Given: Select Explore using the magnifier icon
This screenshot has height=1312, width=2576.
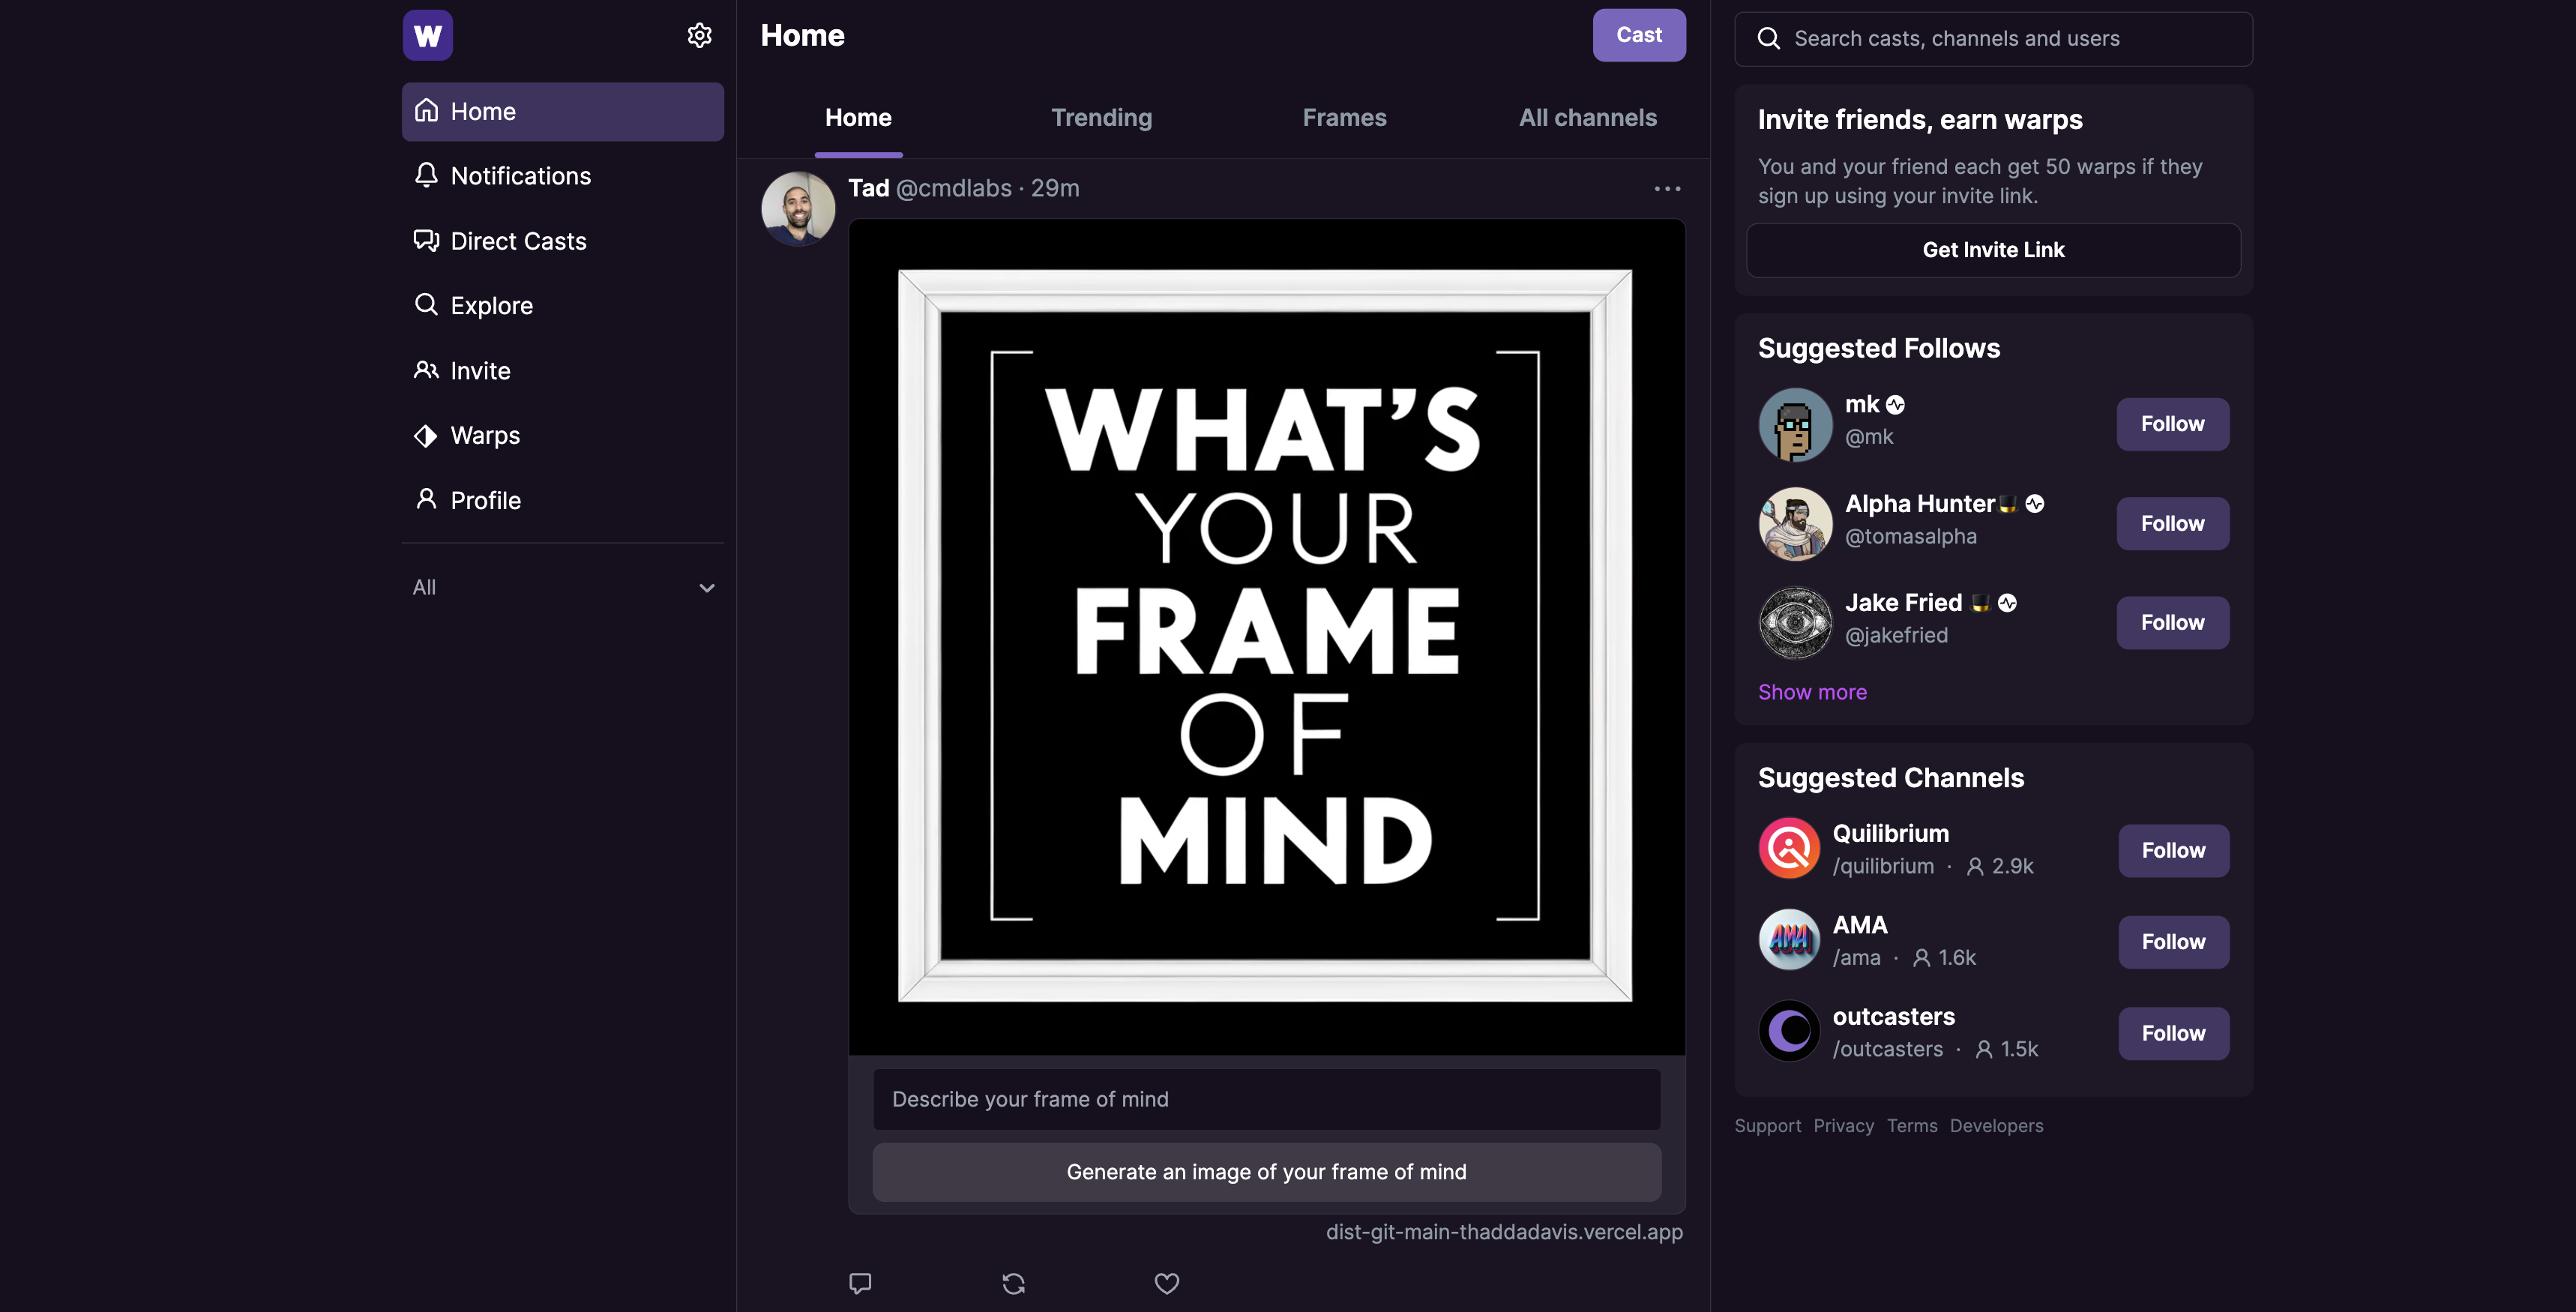Looking at the screenshot, I should (x=426, y=305).
